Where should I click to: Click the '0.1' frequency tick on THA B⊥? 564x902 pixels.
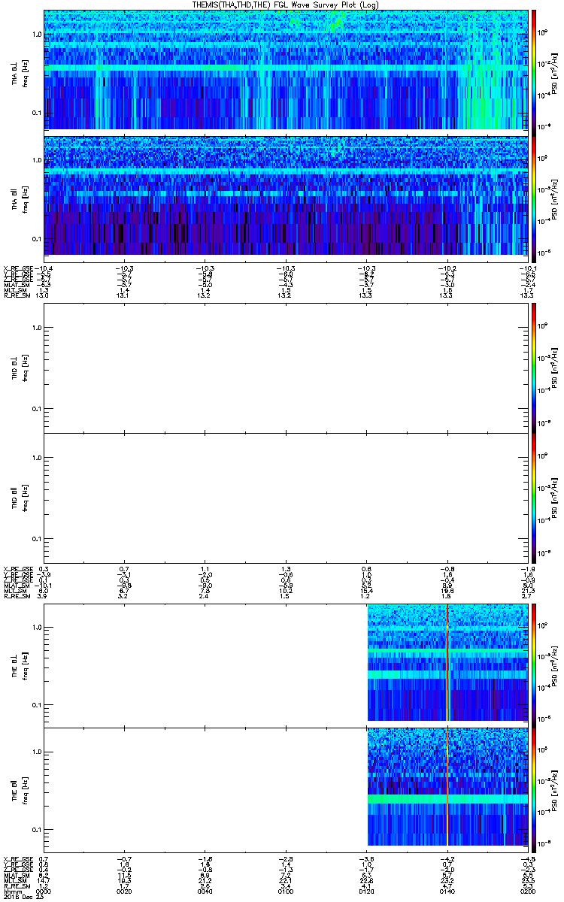[x=36, y=113]
